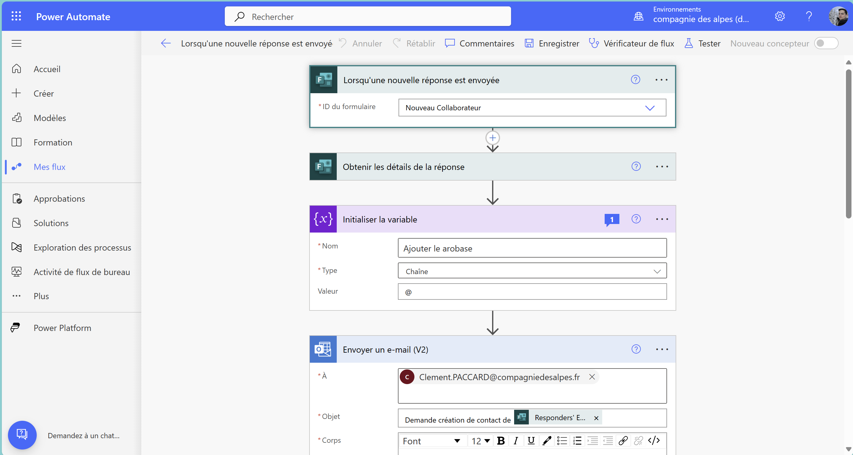Open help for the trigger step
853x455 pixels.
point(636,80)
